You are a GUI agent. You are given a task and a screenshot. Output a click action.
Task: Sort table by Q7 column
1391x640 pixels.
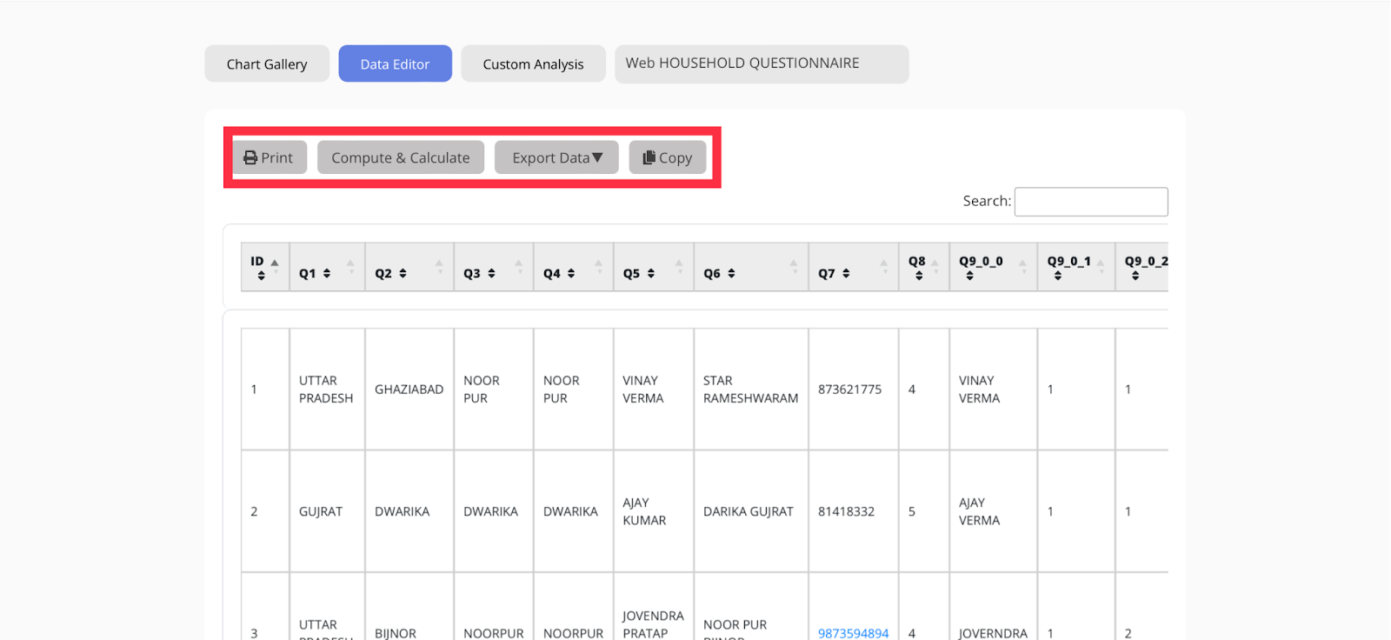854,267
